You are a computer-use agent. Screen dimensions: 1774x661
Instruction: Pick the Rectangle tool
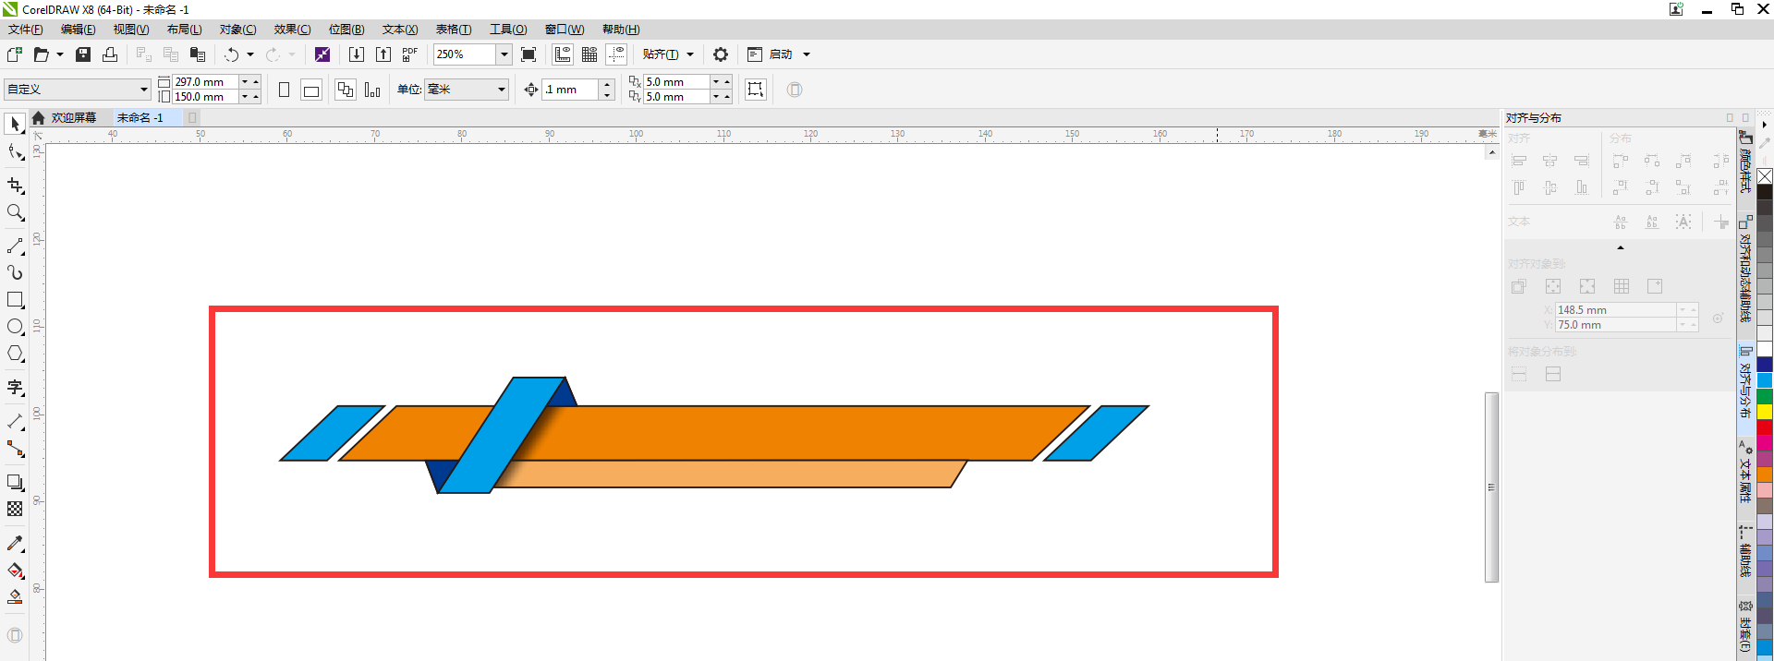tap(16, 300)
